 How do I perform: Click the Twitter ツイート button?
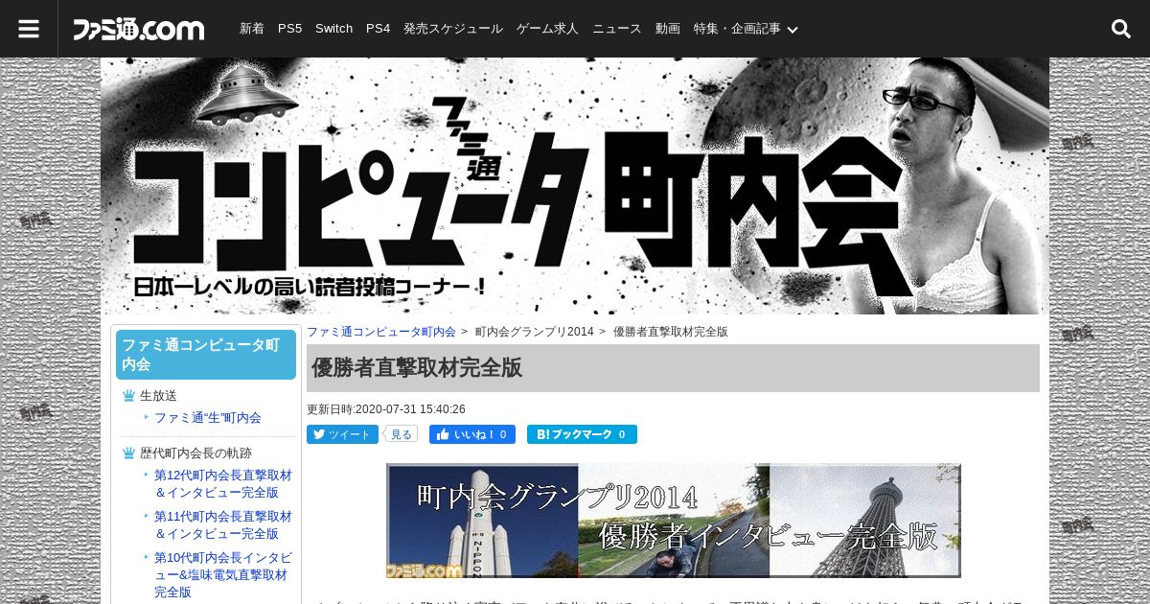(x=342, y=434)
